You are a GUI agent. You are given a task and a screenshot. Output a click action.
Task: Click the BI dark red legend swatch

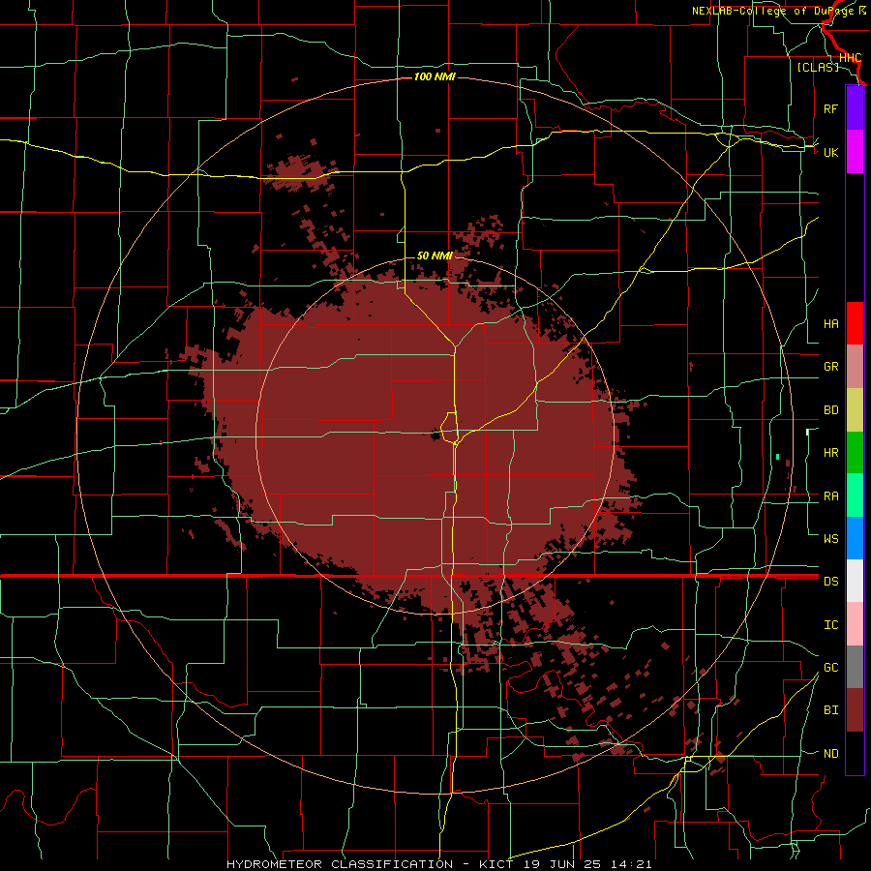[x=855, y=710]
